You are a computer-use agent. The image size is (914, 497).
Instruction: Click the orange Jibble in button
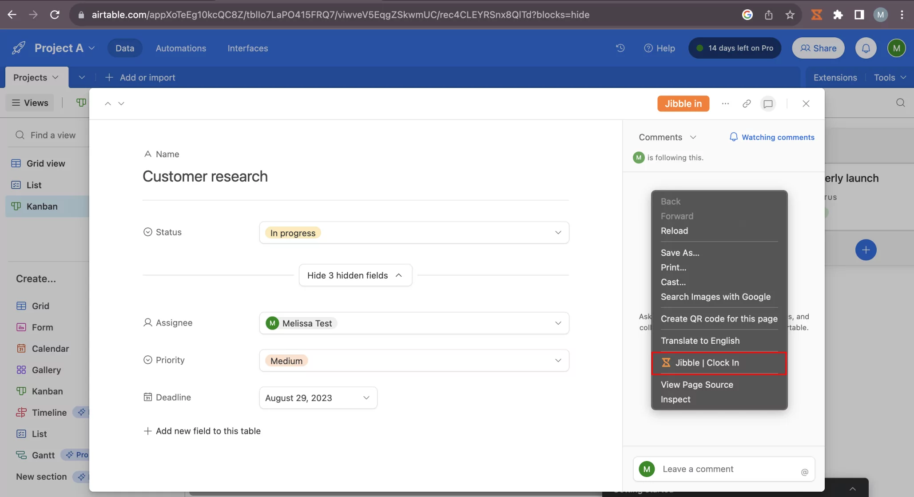(x=683, y=103)
